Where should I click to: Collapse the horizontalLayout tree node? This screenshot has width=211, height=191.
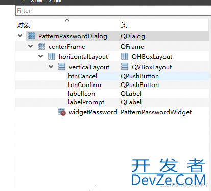41,56
